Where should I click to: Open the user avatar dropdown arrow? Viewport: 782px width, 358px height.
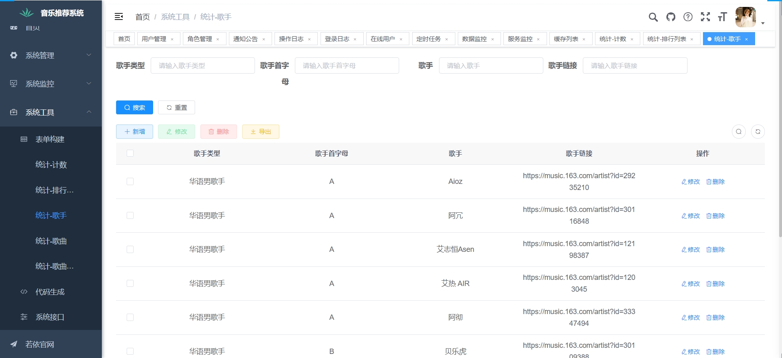tap(762, 23)
